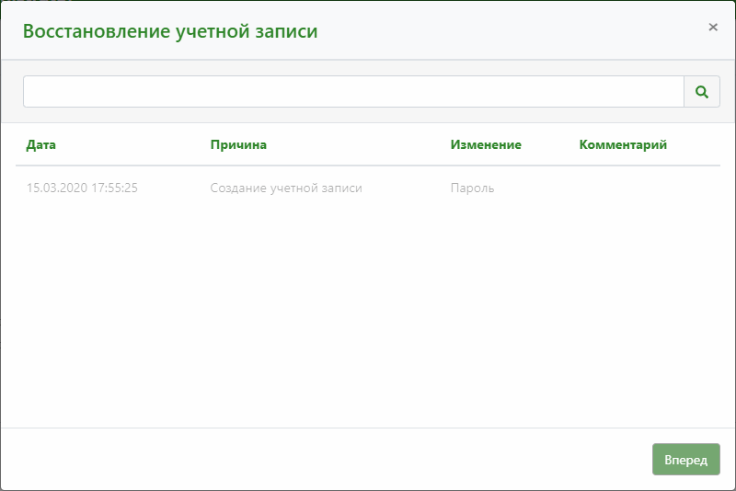Select the 15.03.2020 17:55:25 date cell

coord(82,188)
